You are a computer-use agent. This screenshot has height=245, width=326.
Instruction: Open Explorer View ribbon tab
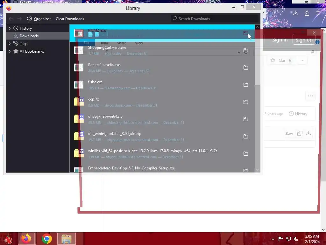coord(139,43)
